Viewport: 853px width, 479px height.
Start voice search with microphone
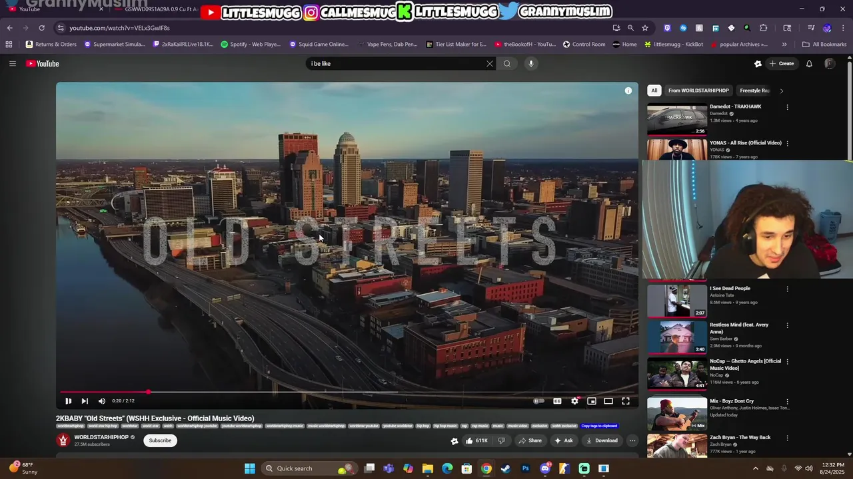click(x=531, y=64)
